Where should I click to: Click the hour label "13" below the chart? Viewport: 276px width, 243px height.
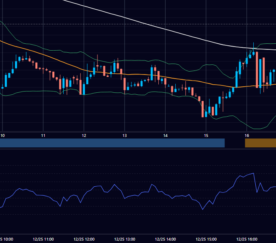pos(125,136)
